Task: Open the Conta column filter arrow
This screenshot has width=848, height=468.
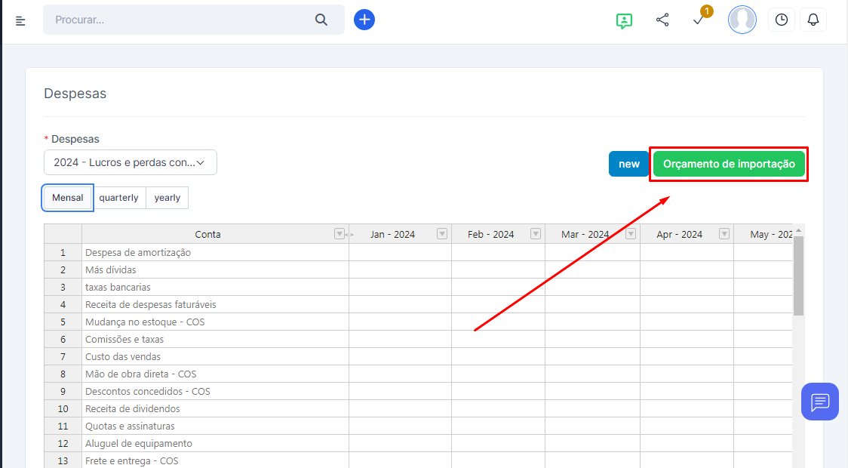Action: pos(340,234)
